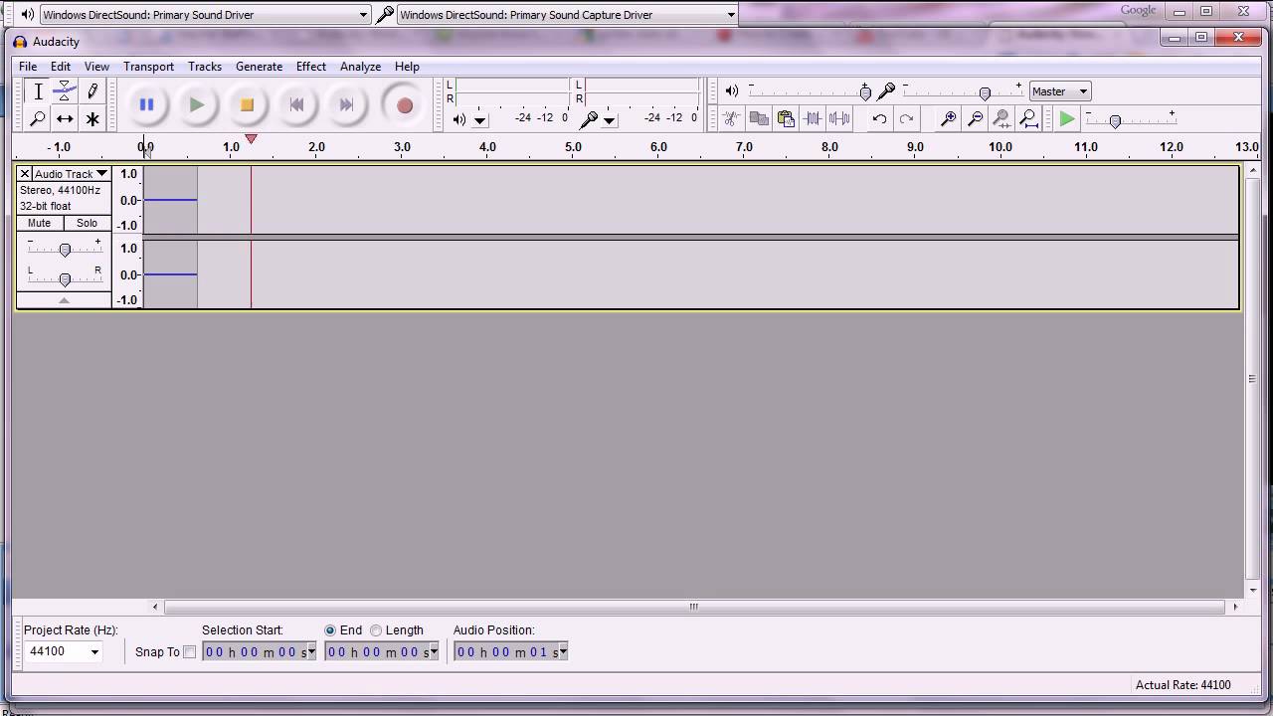Start recording with the Record button
This screenshot has height=716, width=1273.
tap(404, 104)
